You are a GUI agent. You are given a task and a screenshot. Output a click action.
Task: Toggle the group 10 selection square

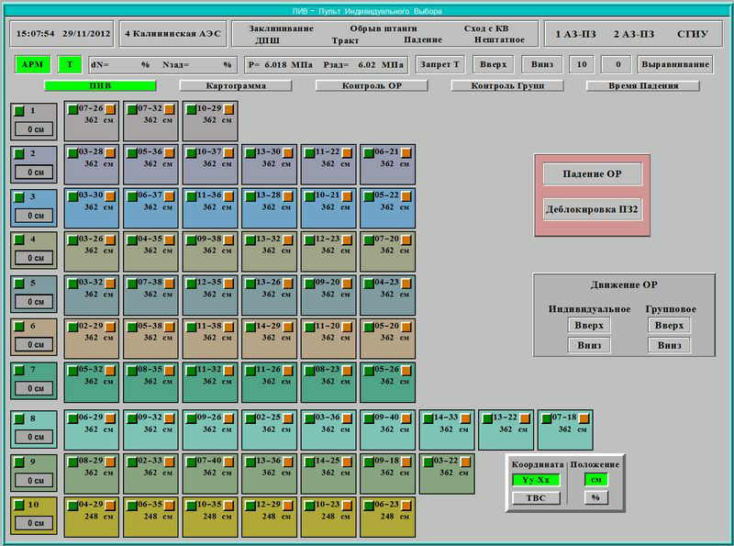[x=18, y=505]
